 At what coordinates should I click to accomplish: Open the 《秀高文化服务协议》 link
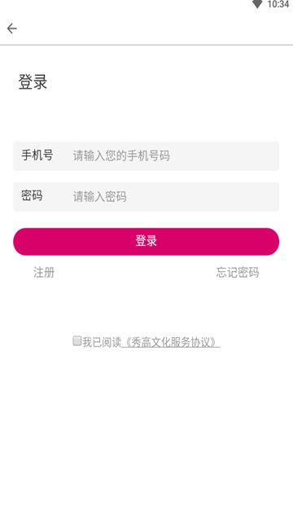coord(171,342)
